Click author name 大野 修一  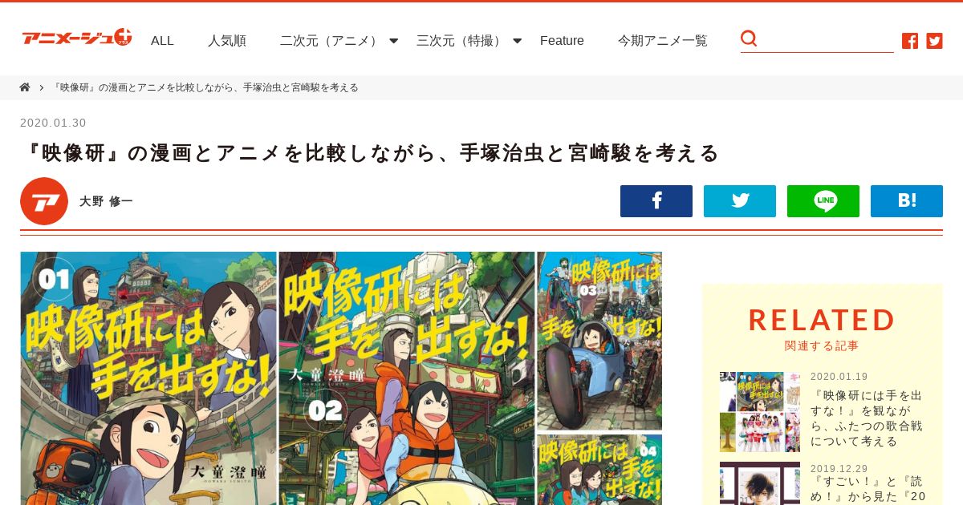point(106,202)
